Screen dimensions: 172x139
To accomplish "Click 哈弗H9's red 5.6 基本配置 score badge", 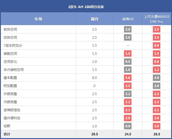I will pos(128,78).
